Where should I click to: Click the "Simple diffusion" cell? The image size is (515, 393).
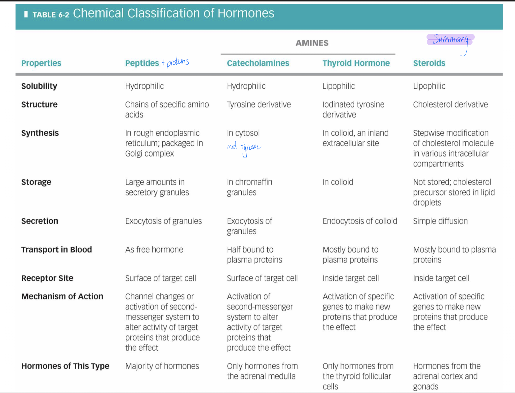[x=440, y=221]
